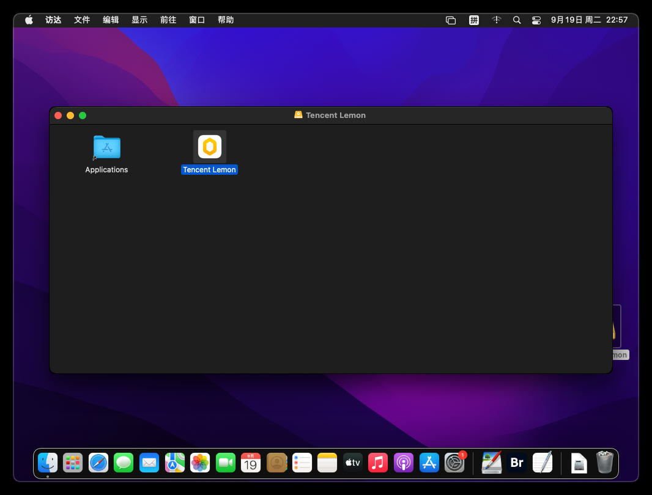652x495 pixels.
Task: Open Mail from the Dock
Action: point(149,463)
